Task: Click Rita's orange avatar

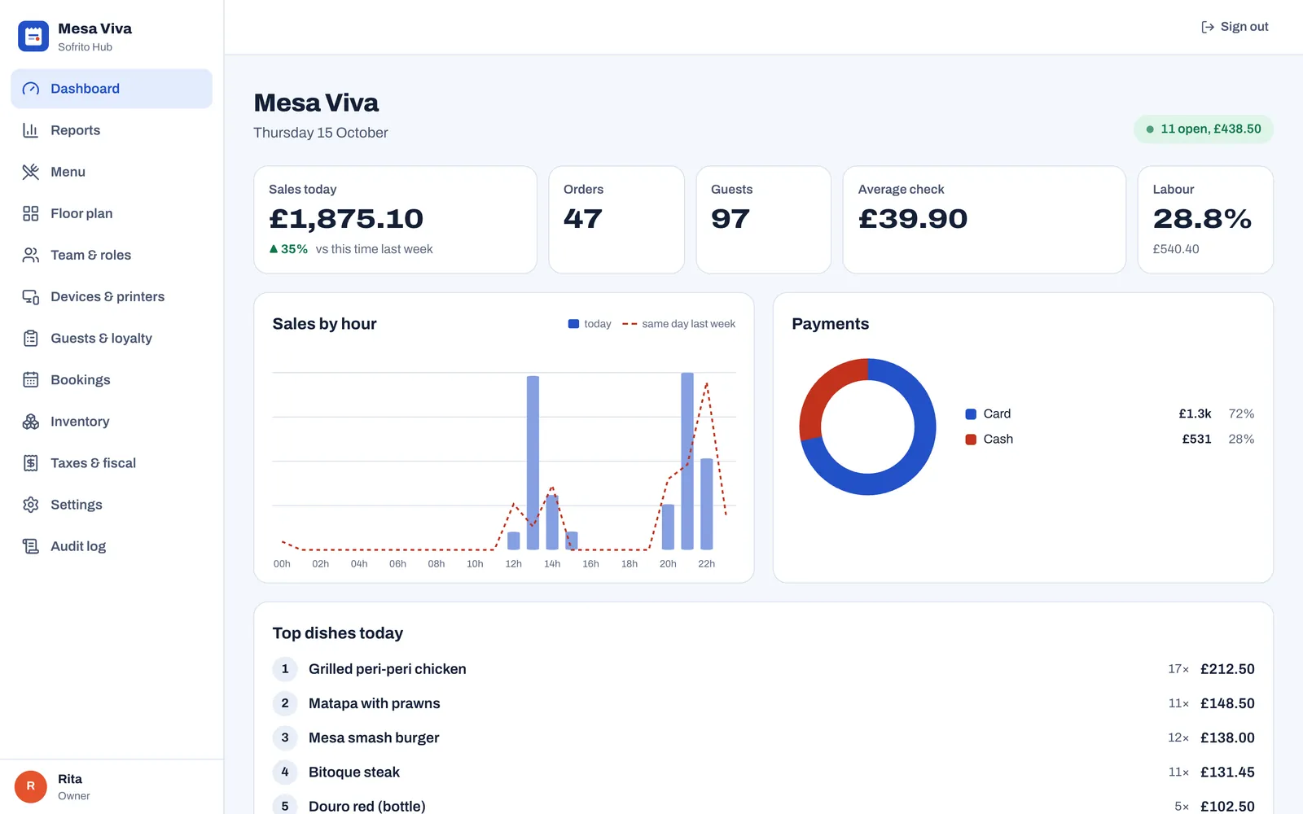Action: point(31,786)
